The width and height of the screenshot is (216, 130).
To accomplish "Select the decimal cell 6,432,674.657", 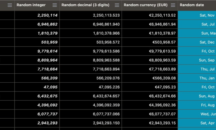I will pyautogui.click(x=91, y=96).
